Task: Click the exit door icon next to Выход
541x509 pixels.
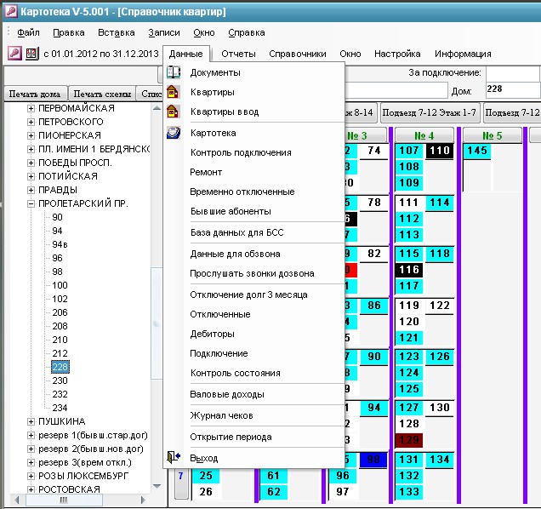Action: tap(174, 457)
